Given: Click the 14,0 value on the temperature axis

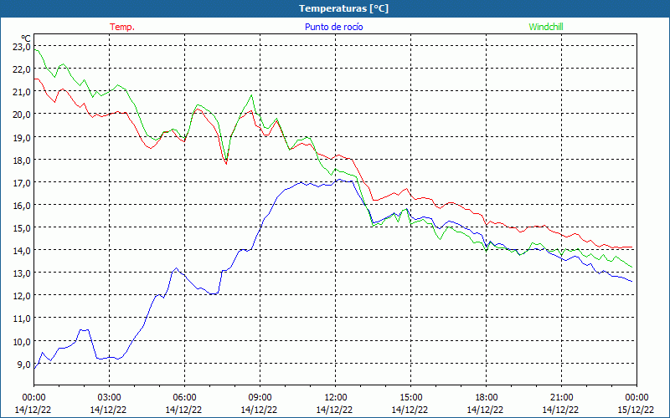Looking at the screenshot, I should click(22, 251).
